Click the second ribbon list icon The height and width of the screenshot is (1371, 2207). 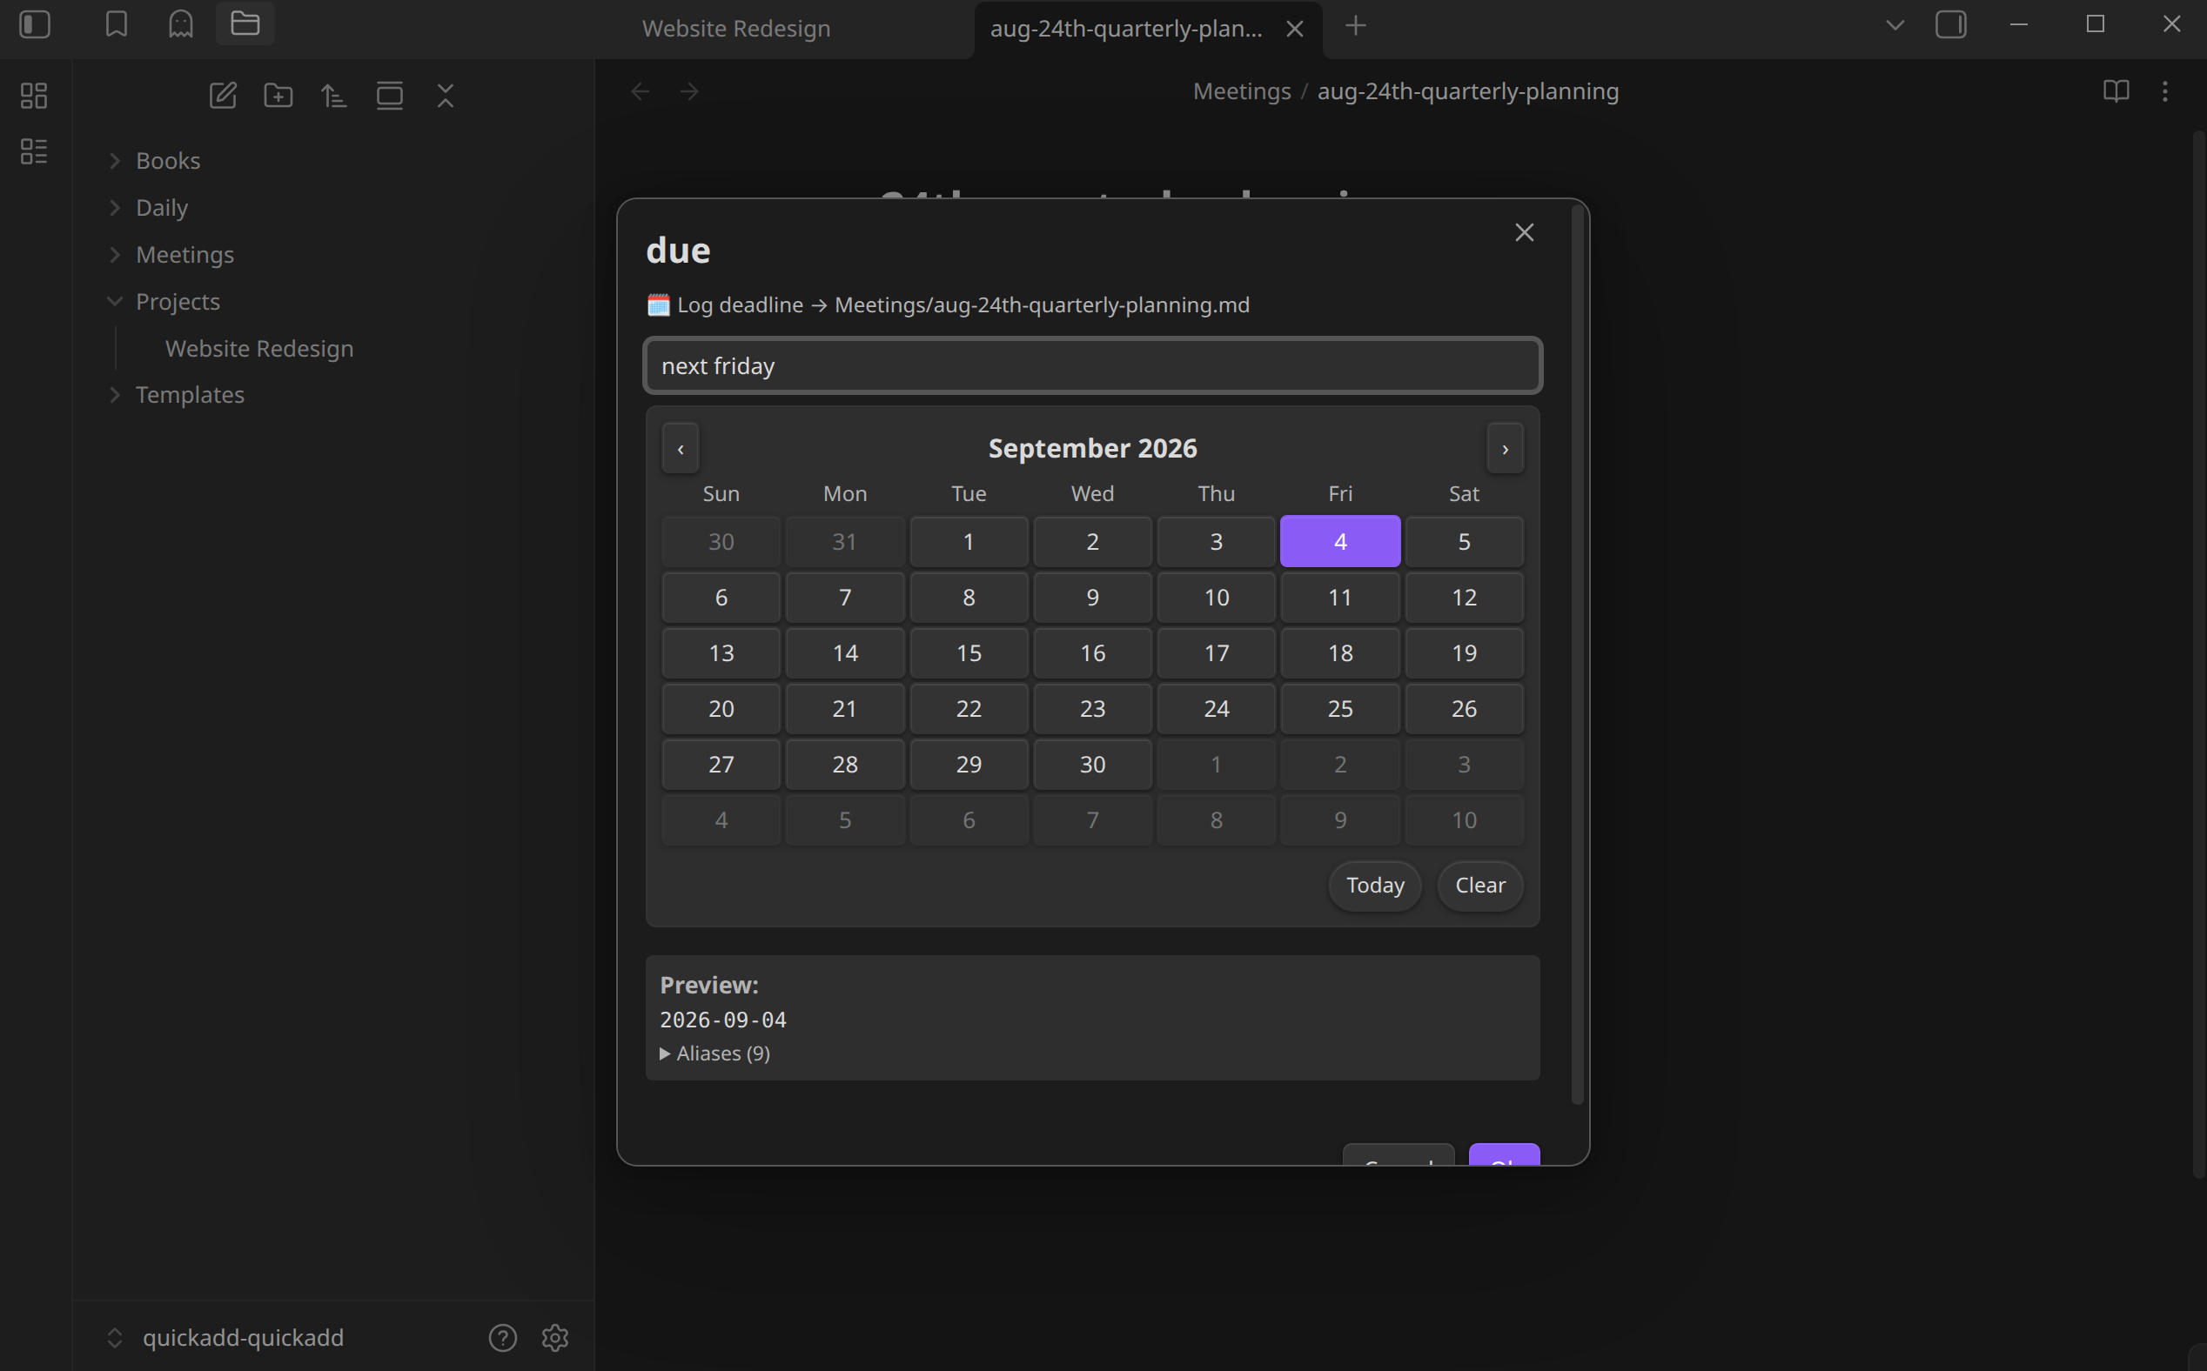tap(35, 151)
